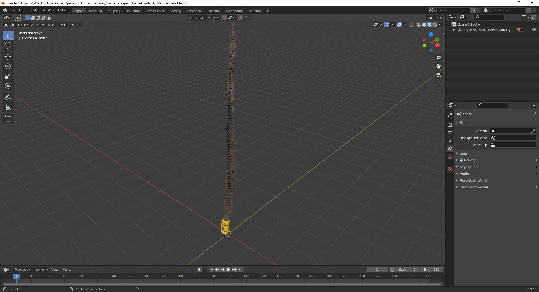This screenshot has width=539, height=292.
Task: Open the Texture properties tab
Action: point(450,169)
